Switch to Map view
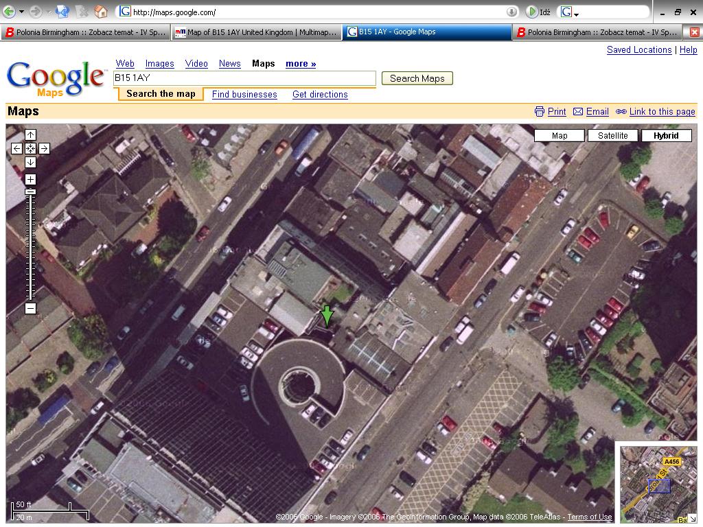 pyautogui.click(x=560, y=136)
